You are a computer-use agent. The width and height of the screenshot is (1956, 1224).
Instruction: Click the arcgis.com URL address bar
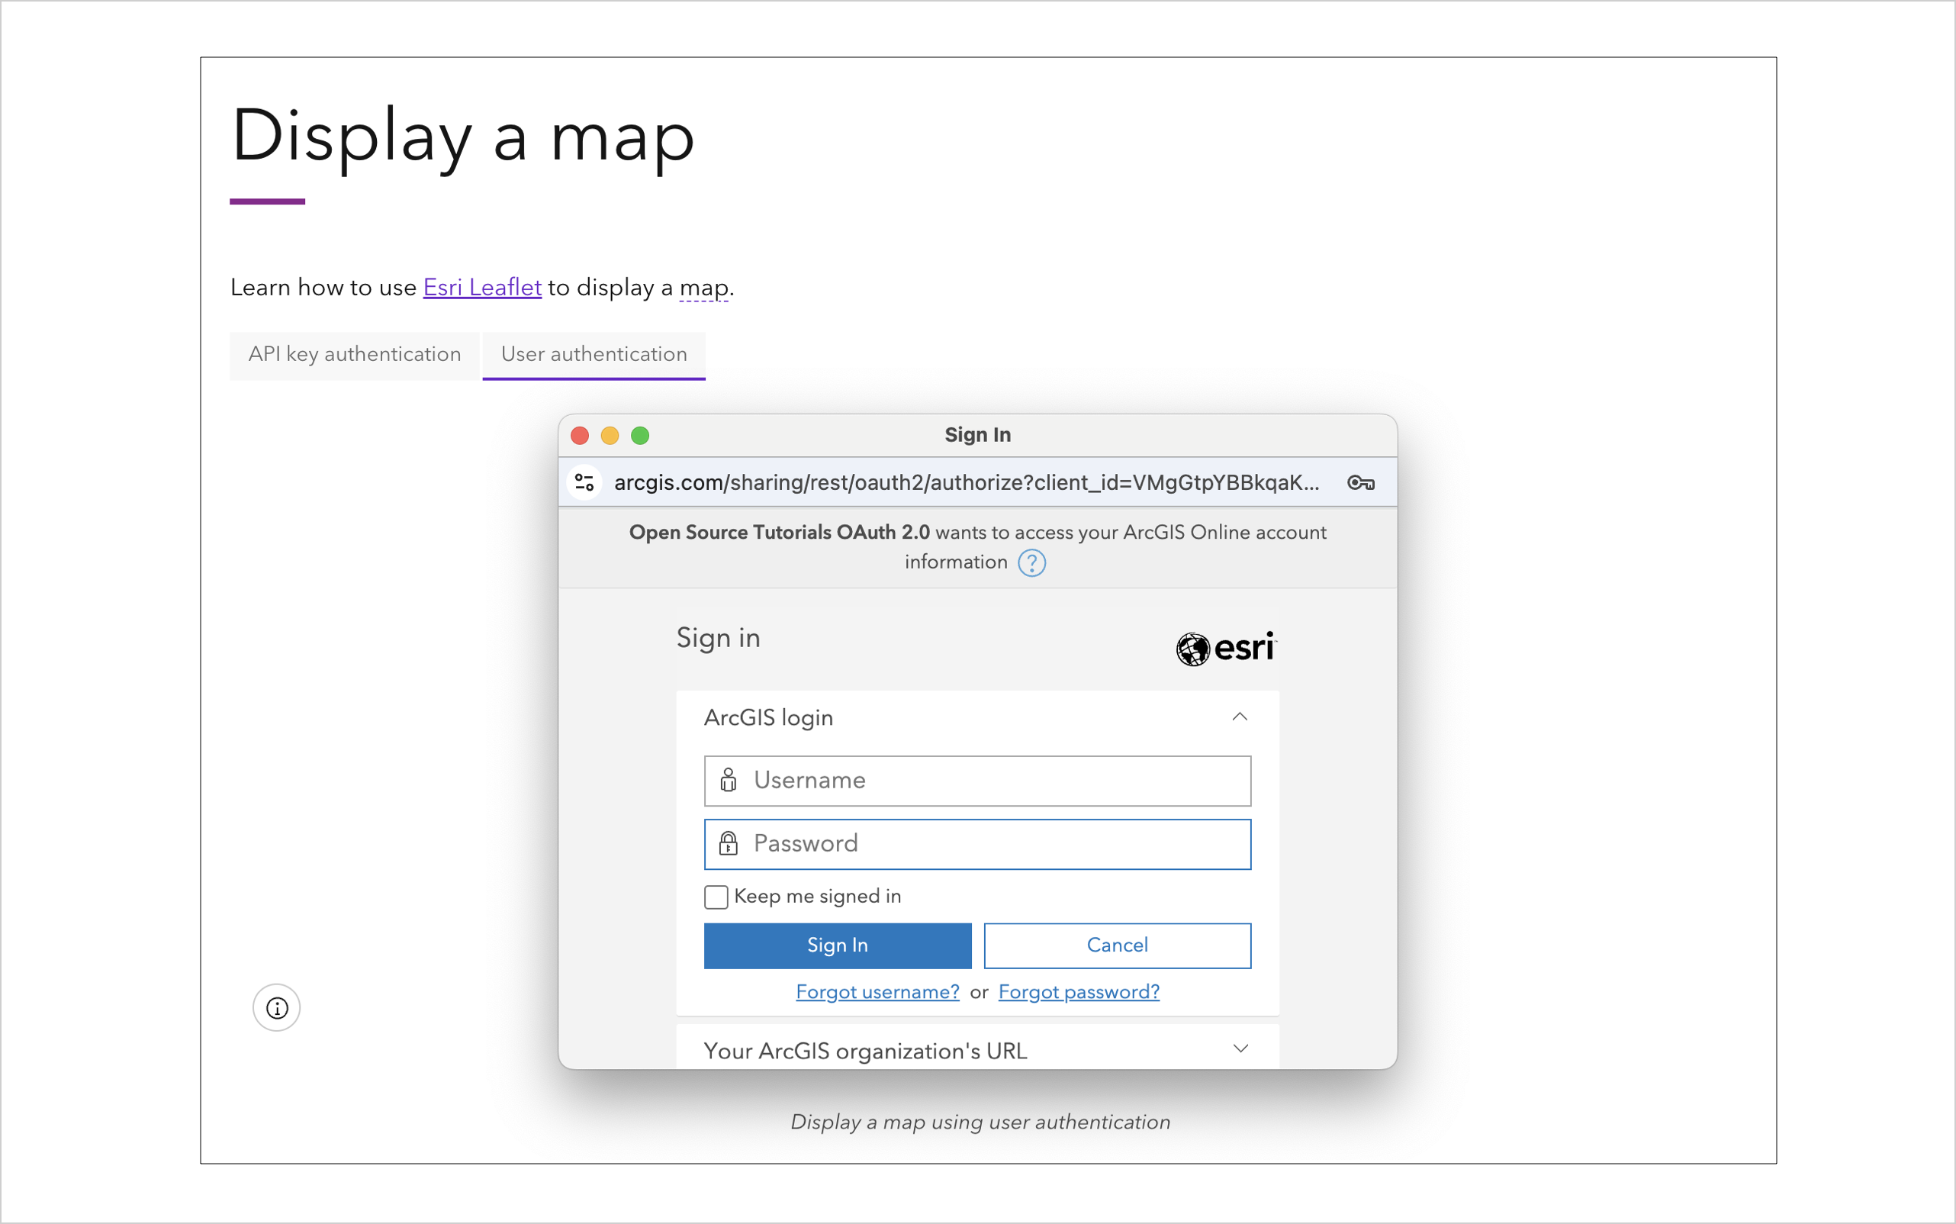pos(967,483)
